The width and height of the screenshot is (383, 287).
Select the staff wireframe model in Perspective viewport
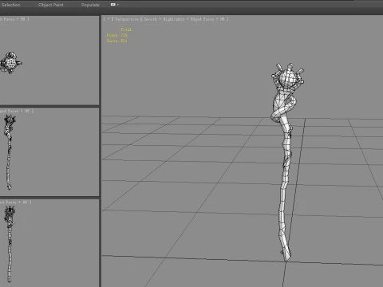coord(285,162)
